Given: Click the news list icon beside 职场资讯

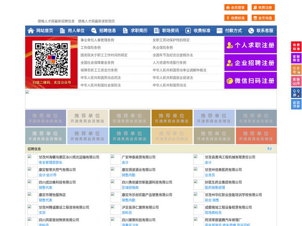Looking at the screenshot, I should click(156, 31).
